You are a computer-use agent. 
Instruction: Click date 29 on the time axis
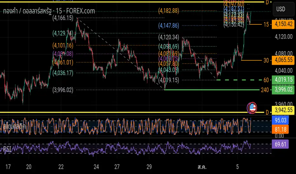149,167
